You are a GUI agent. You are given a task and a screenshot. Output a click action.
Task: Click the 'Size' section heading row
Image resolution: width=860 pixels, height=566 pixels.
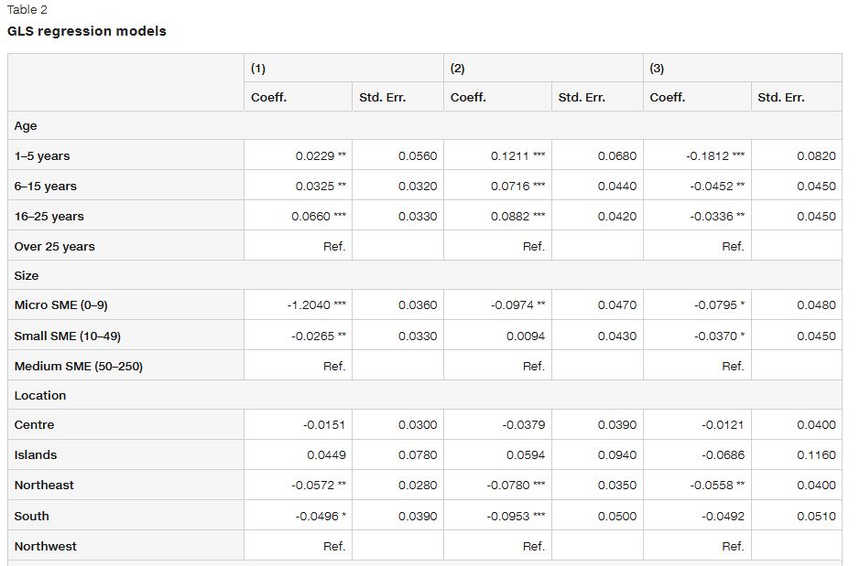coord(425,275)
